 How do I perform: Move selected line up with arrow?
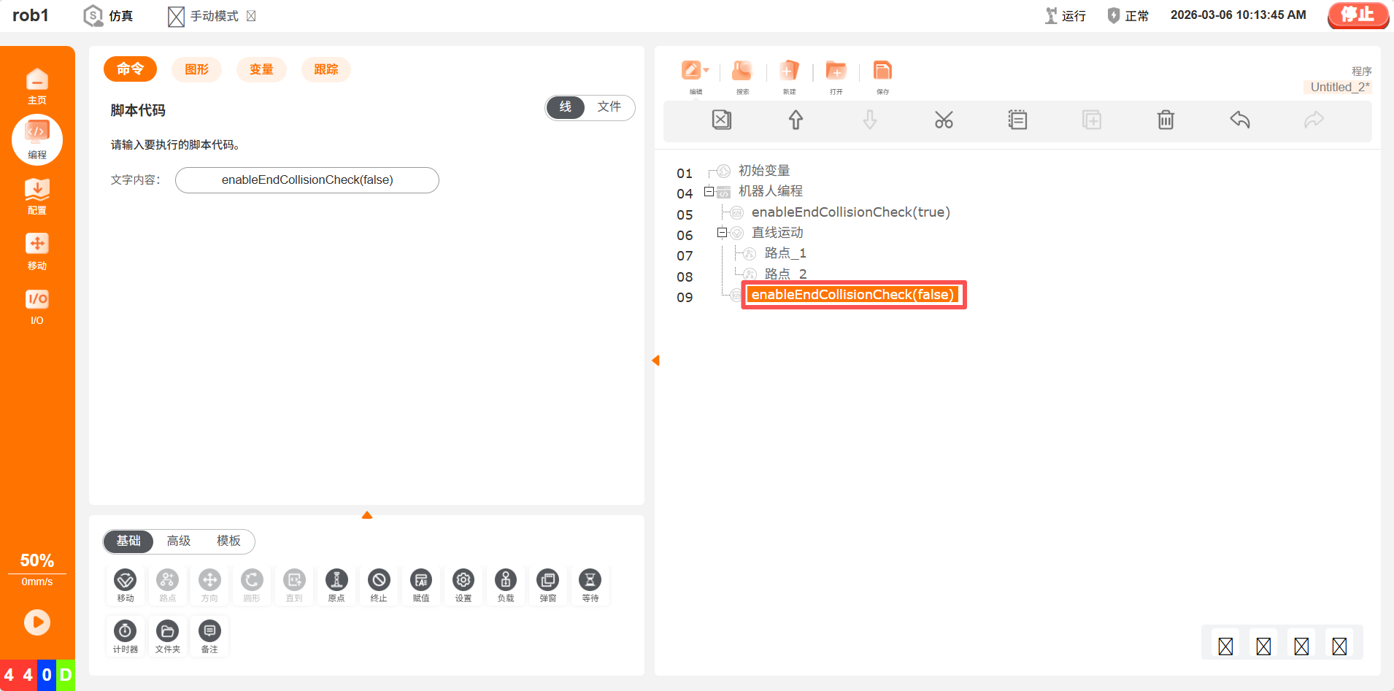796,120
